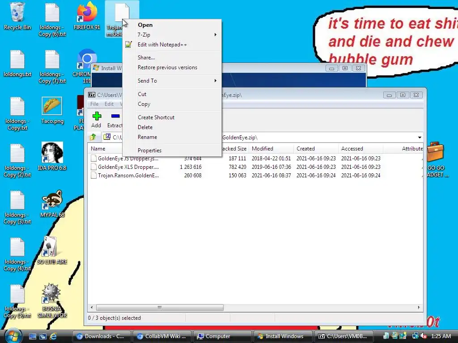Click the volume muted tray icon
This screenshot has height=343, width=458.
pyautogui.click(x=424, y=336)
